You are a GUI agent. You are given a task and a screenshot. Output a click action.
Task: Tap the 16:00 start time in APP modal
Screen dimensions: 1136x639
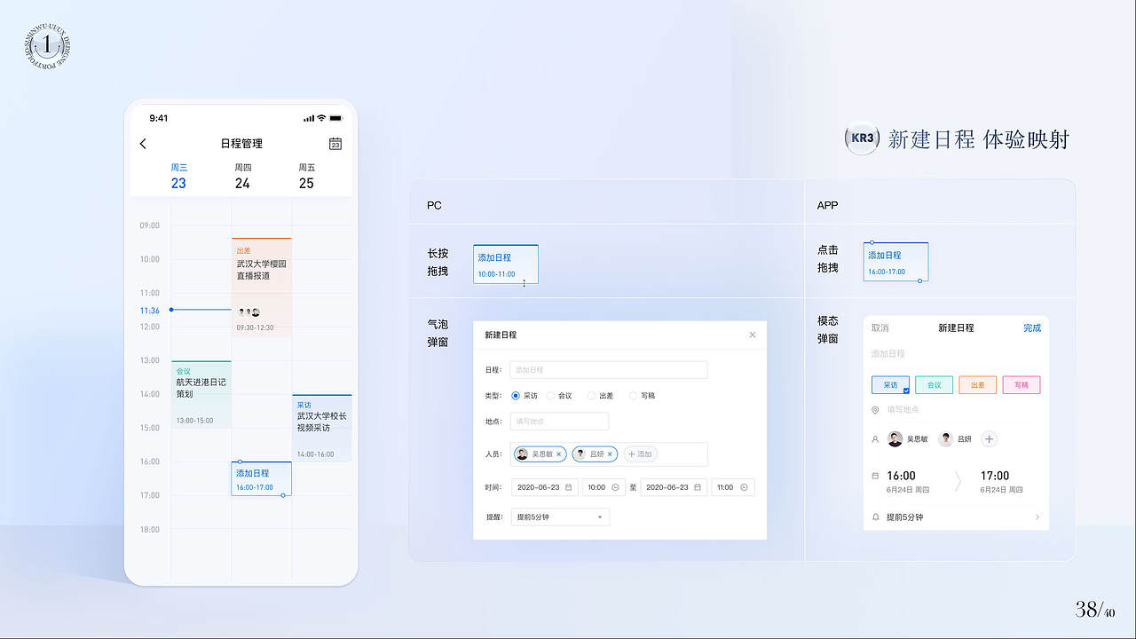[x=901, y=476]
